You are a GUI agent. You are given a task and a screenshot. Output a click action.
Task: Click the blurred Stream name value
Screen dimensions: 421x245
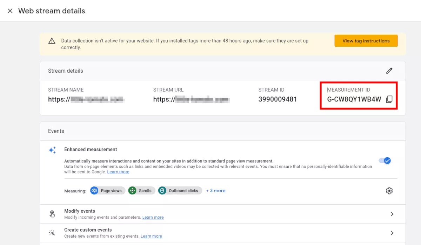87,99
